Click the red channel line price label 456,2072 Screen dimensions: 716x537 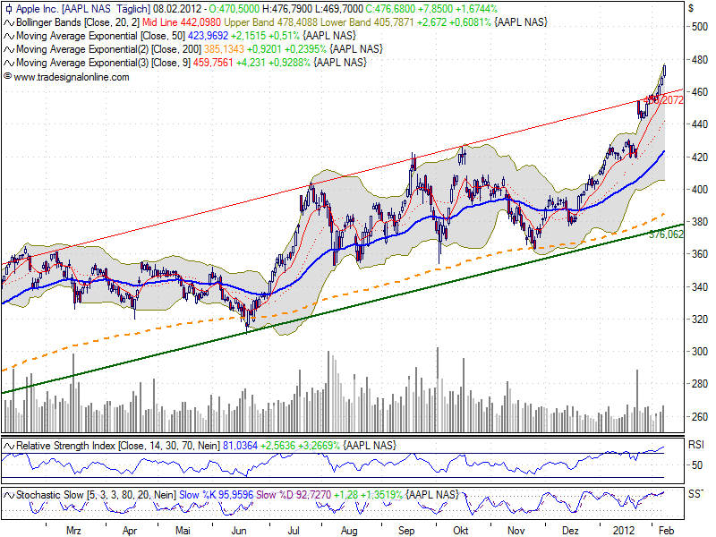coord(663,100)
